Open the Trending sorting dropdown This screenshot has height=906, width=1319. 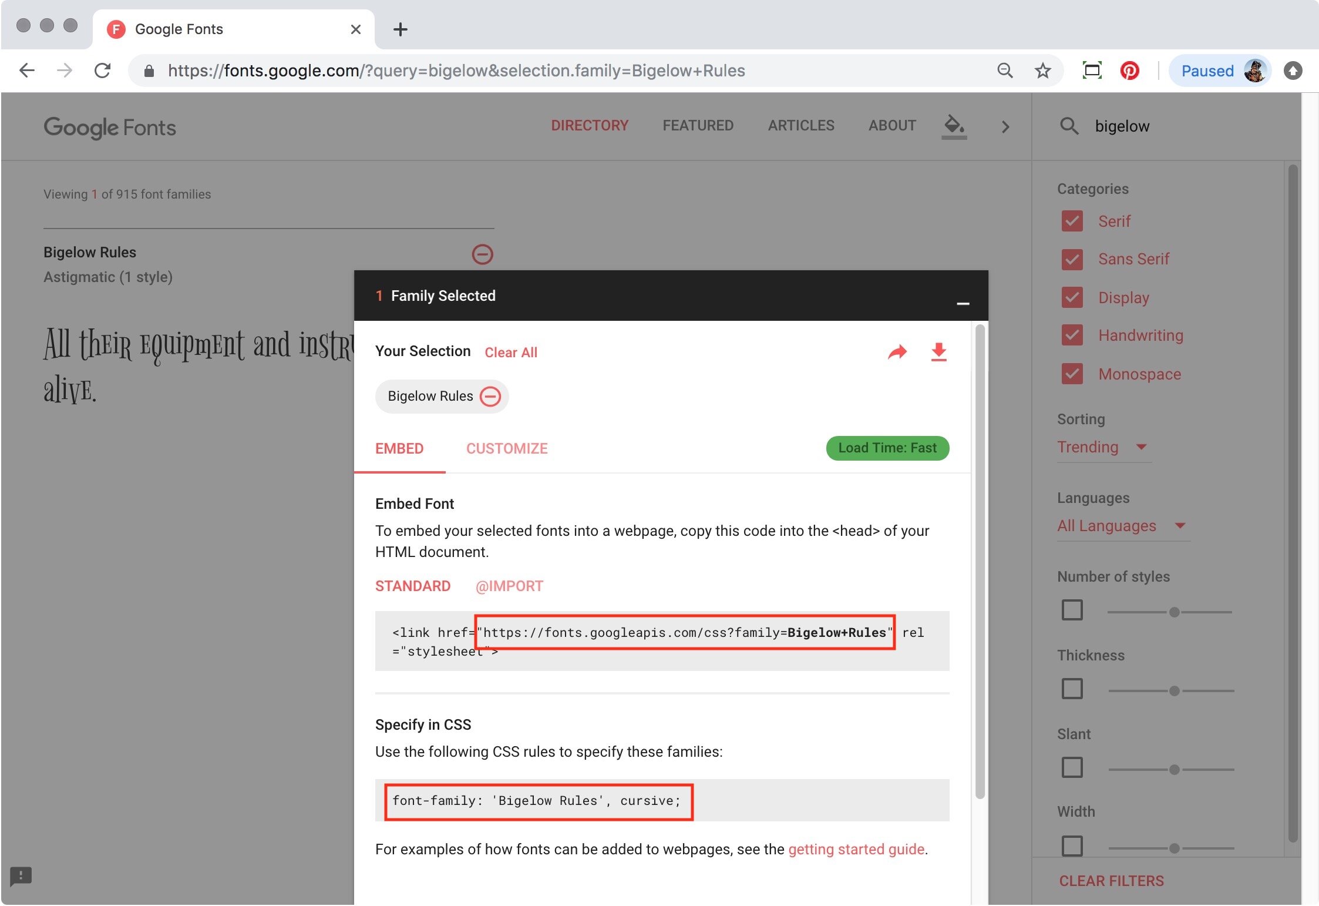1102,447
